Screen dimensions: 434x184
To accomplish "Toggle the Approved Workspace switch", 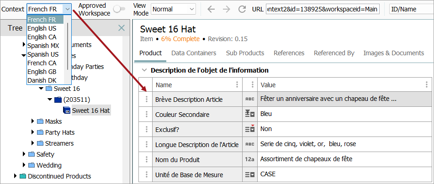I will pyautogui.click(x=119, y=9).
